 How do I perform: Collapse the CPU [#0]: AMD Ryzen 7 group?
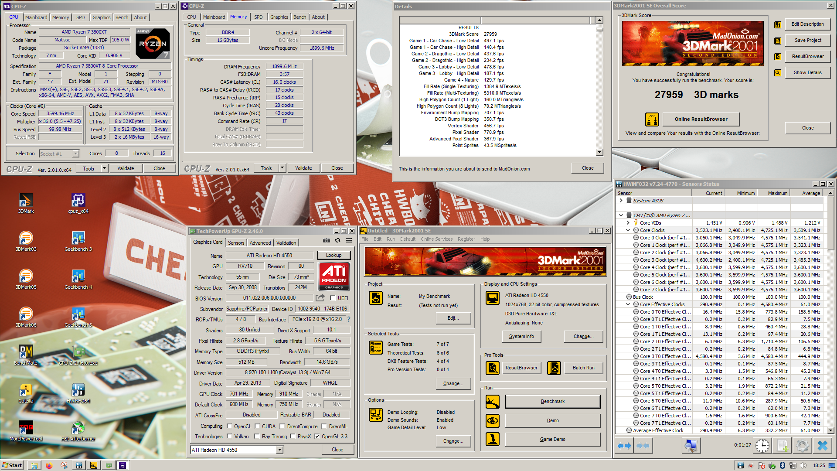click(621, 215)
